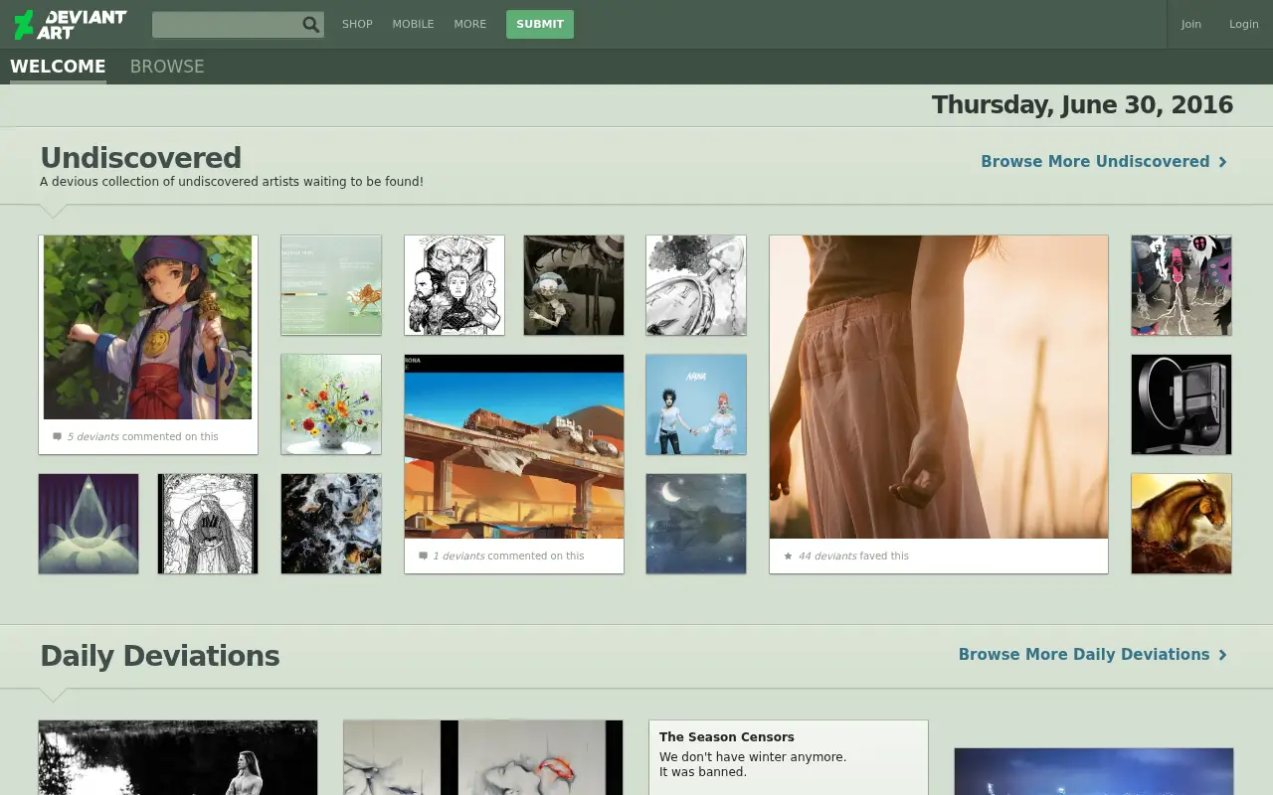This screenshot has height=795, width=1273.
Task: Open the MOBILE menu item
Action: (x=413, y=24)
